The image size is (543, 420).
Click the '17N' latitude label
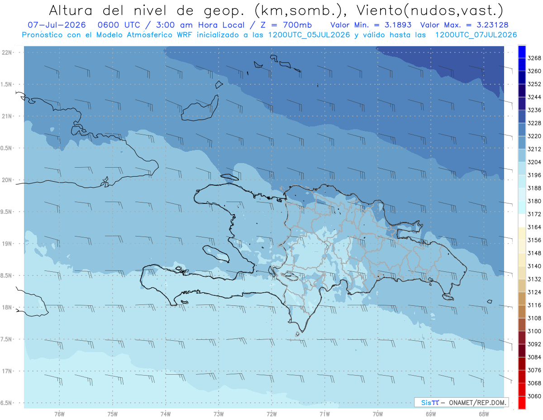tap(7, 371)
